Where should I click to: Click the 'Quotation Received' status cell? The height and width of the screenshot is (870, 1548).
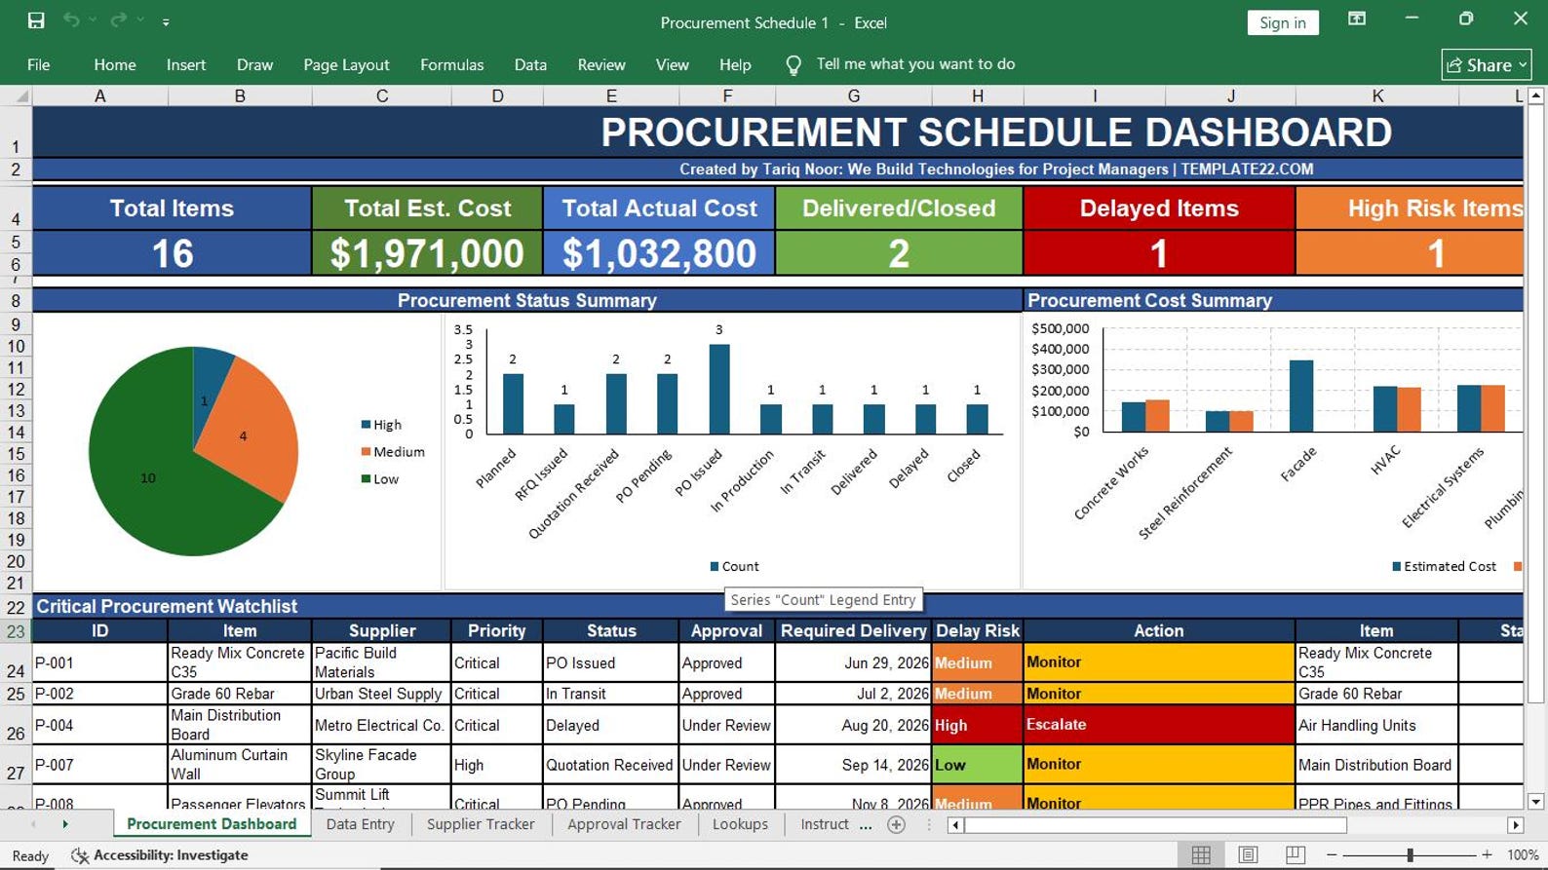pyautogui.click(x=610, y=765)
